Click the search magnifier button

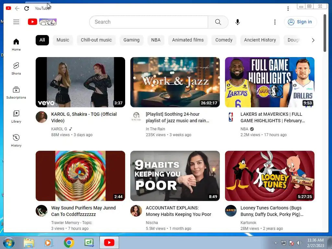tap(218, 22)
